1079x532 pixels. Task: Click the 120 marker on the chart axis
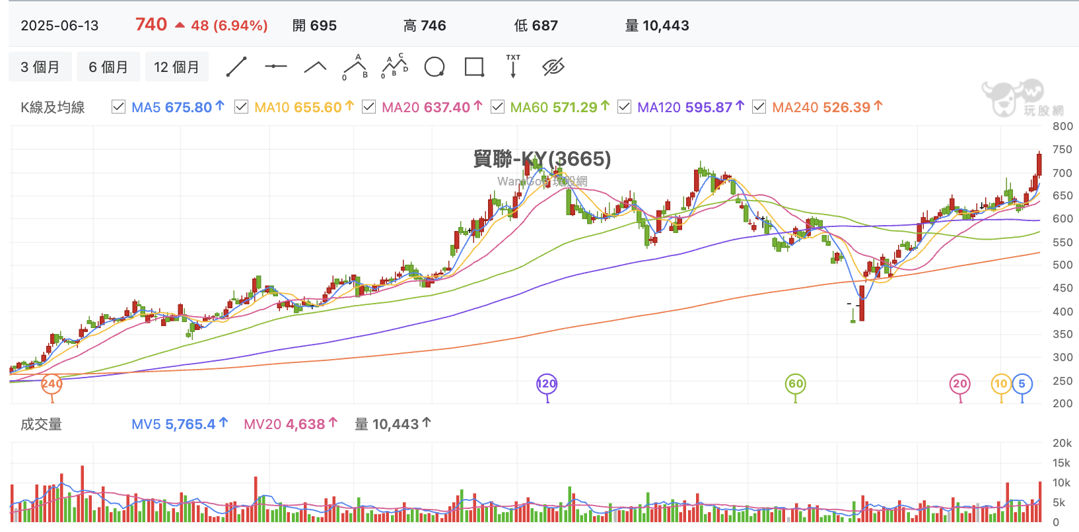(x=547, y=383)
